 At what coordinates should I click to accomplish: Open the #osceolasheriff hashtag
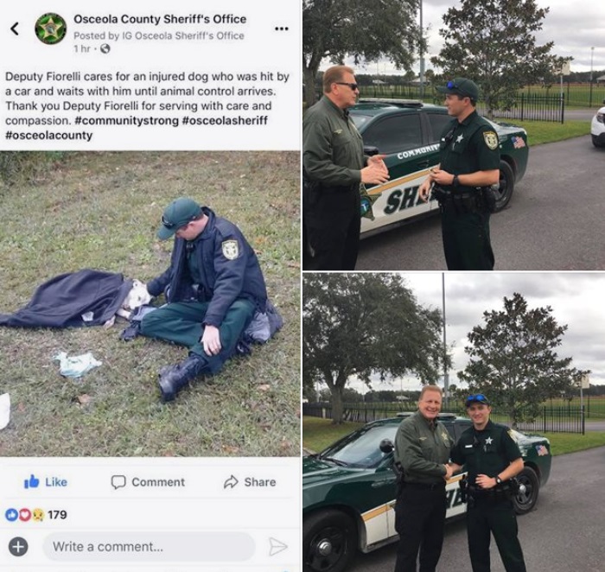click(225, 120)
